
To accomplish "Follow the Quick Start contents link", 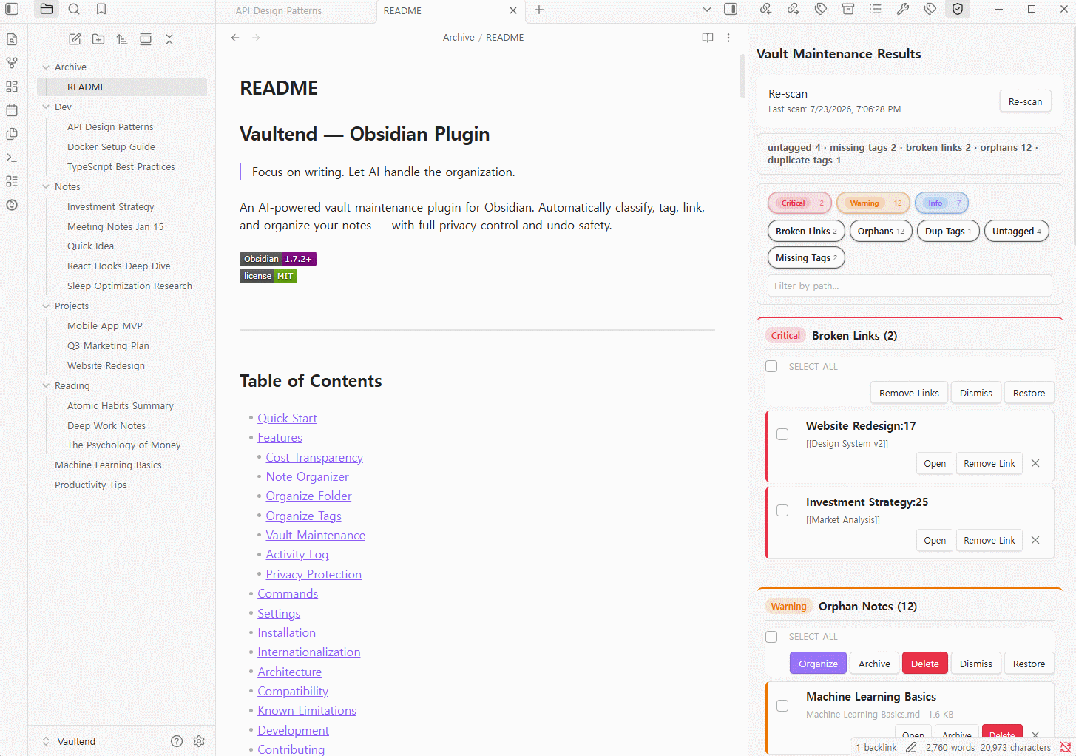I will click(x=287, y=419).
